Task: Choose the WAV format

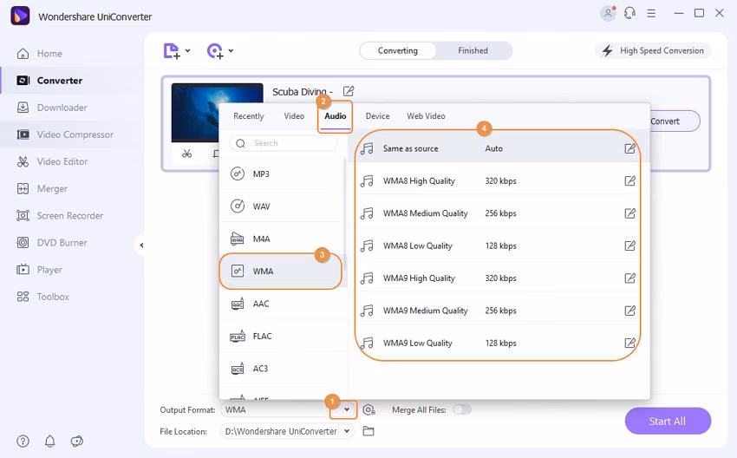Action: [282, 206]
